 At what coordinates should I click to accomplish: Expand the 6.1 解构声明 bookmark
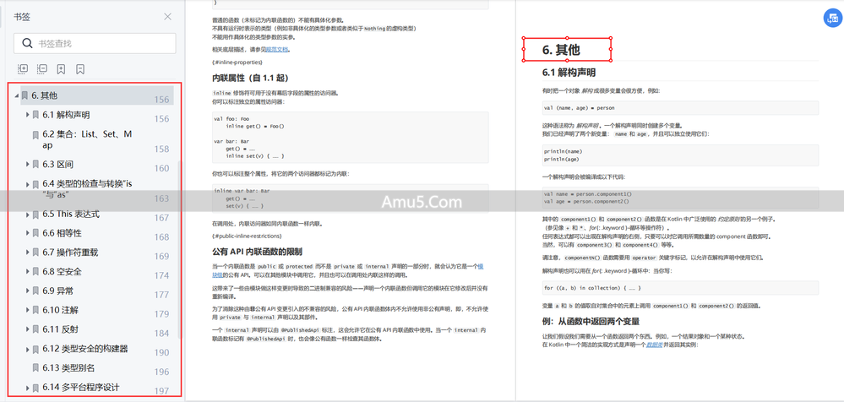click(27, 115)
